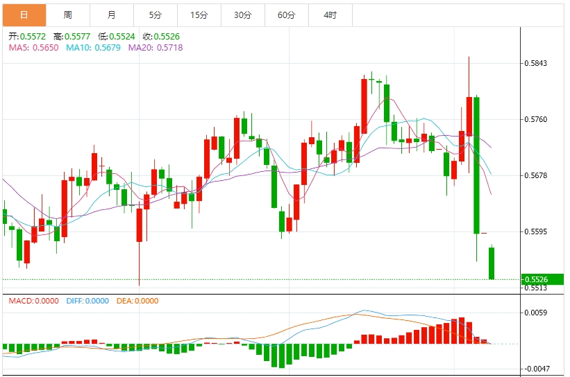This screenshot has width=570, height=377.
Task: Select the 日 daily timeframe tab
Action: [x=24, y=15]
